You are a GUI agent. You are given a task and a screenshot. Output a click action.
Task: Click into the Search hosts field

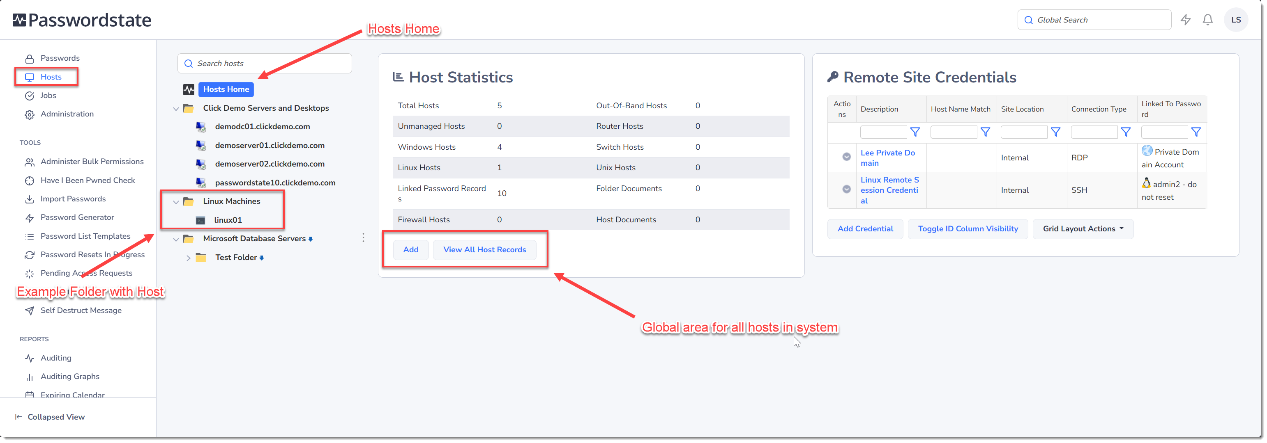[x=265, y=63]
